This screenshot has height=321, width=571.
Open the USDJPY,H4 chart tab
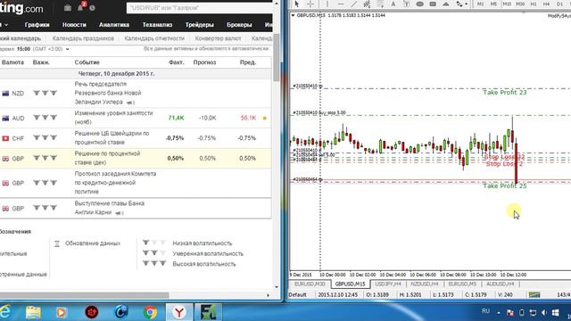388,284
